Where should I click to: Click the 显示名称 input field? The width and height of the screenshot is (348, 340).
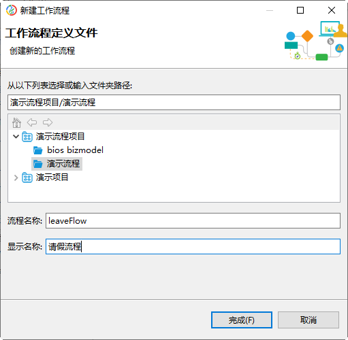click(193, 246)
